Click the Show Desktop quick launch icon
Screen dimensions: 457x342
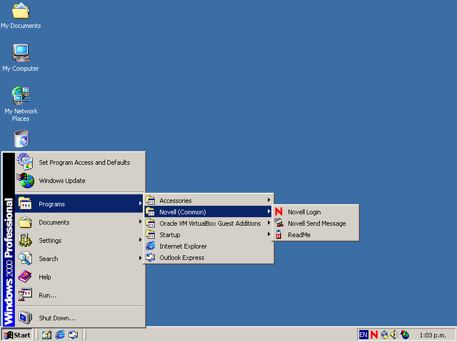coord(47,335)
